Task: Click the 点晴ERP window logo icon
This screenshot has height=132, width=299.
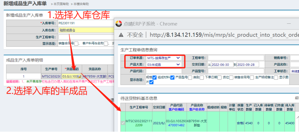Action: [x=119, y=24]
